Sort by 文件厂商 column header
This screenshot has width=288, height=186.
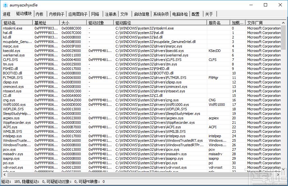coord(263,23)
